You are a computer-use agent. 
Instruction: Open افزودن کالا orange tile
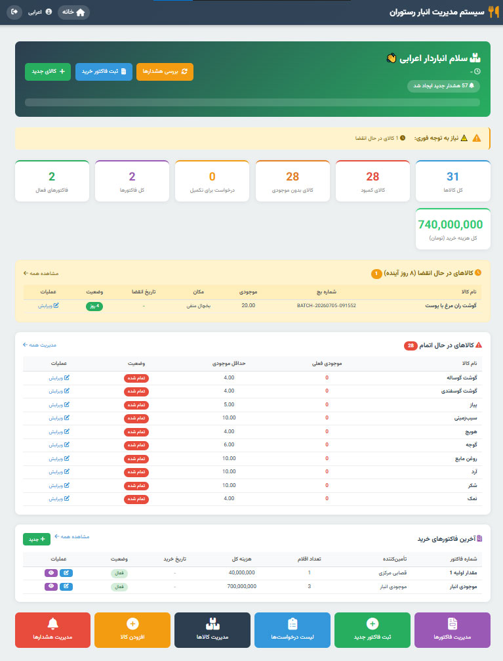[132, 630]
